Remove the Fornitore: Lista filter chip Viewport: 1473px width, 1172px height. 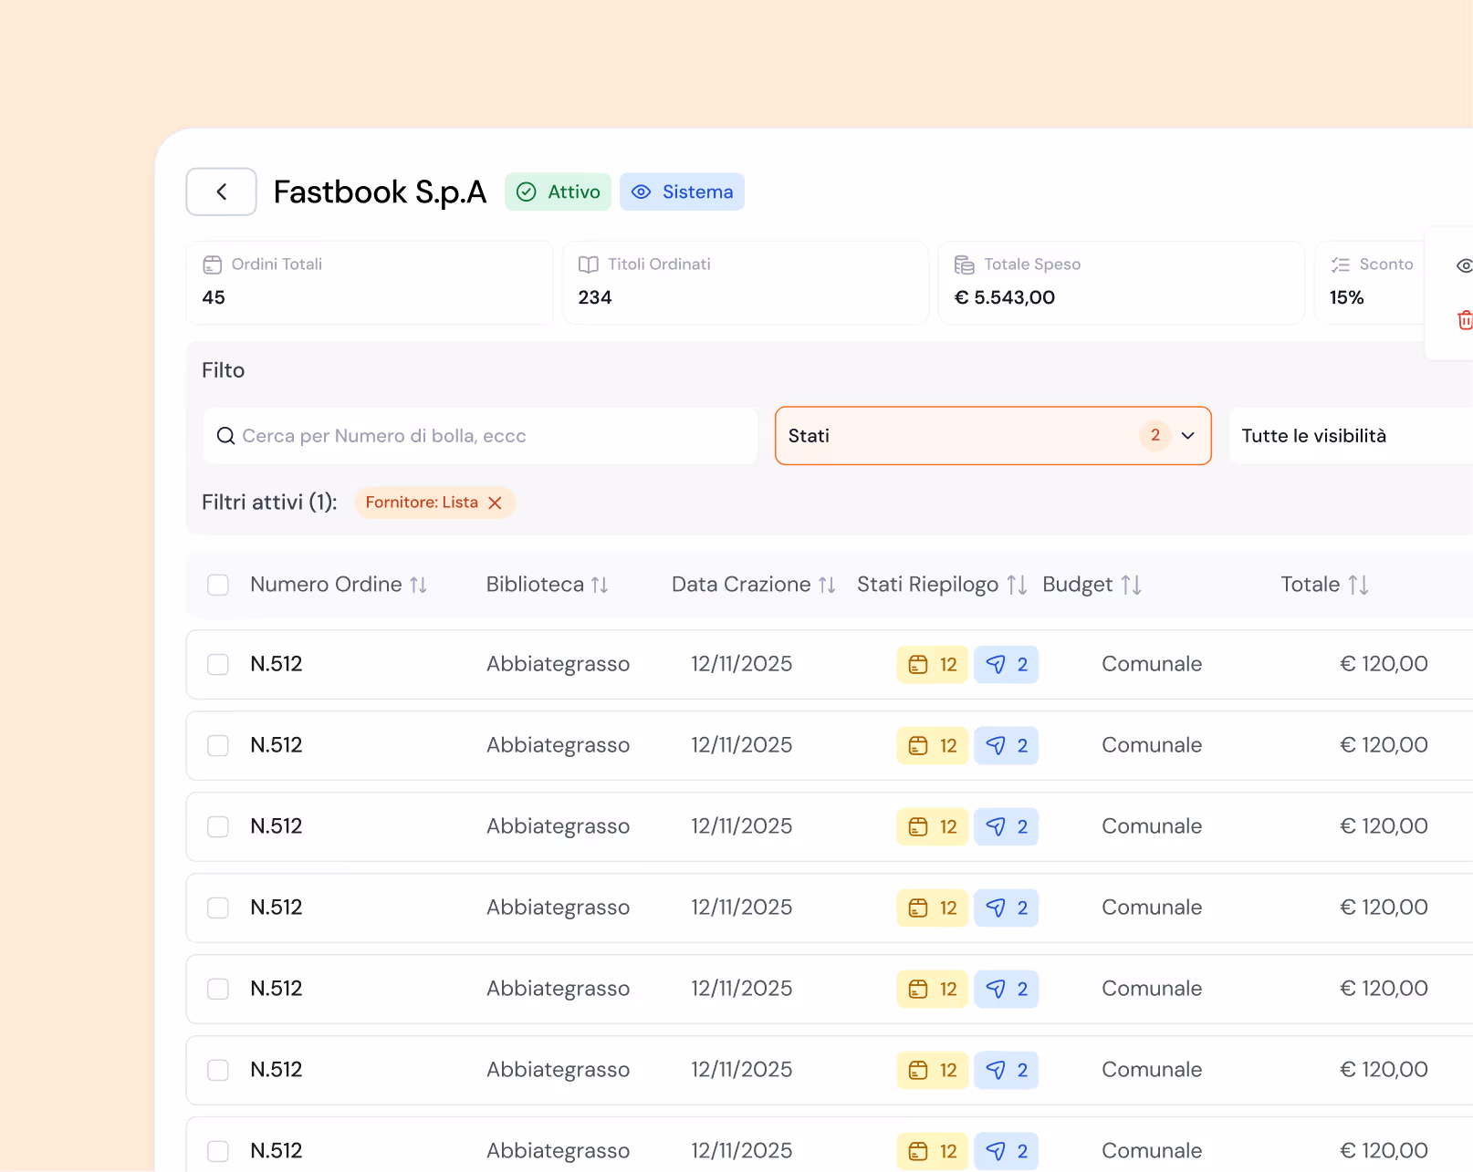[x=496, y=502]
